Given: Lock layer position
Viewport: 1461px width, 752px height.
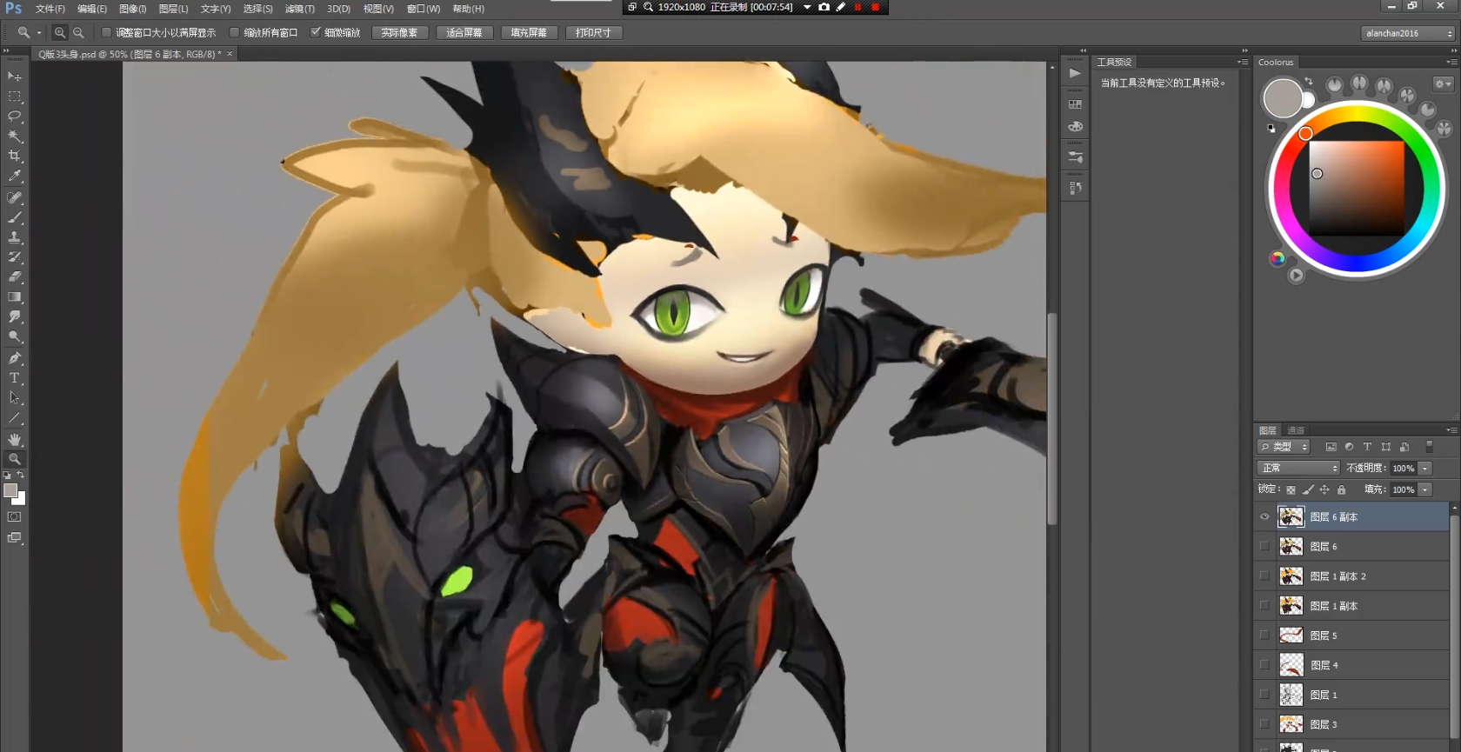Looking at the screenshot, I should point(1324,490).
